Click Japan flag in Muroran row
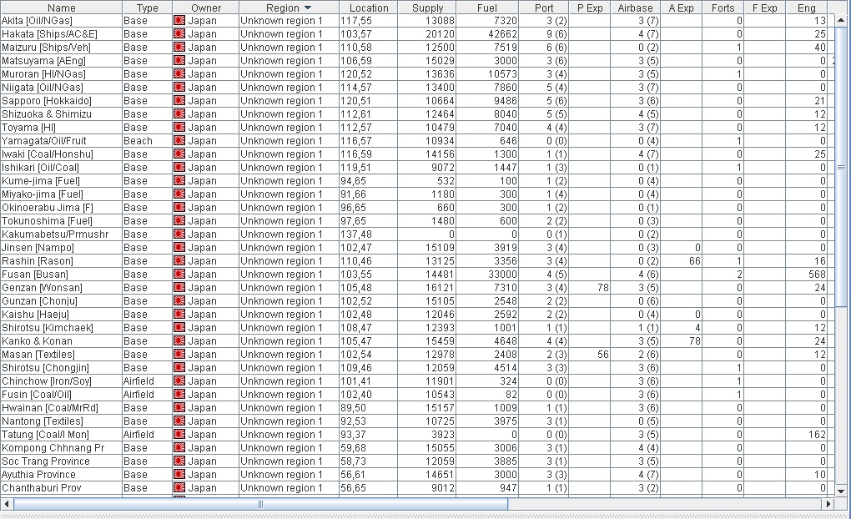Screen dimensions: 851x519 pyautogui.click(x=179, y=73)
